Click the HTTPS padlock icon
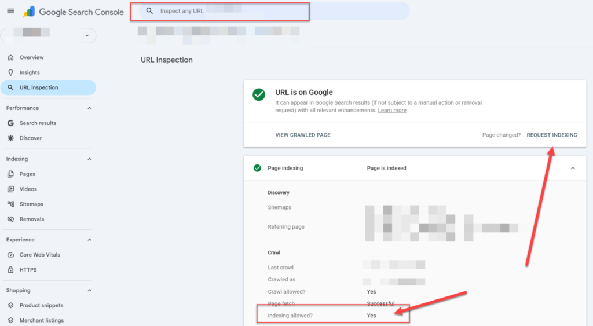The image size is (593, 326). click(10, 270)
